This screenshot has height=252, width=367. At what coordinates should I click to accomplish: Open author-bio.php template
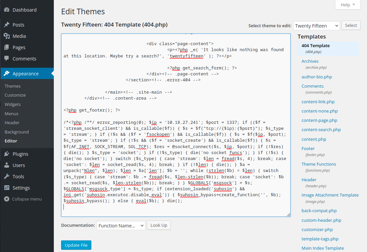click(317, 77)
